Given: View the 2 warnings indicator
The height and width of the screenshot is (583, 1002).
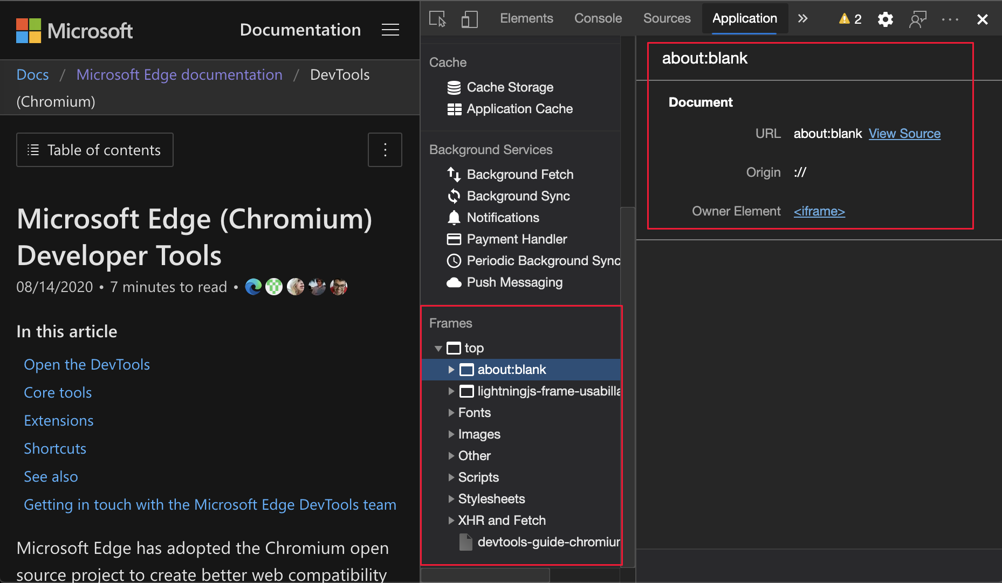Looking at the screenshot, I should click(x=849, y=18).
